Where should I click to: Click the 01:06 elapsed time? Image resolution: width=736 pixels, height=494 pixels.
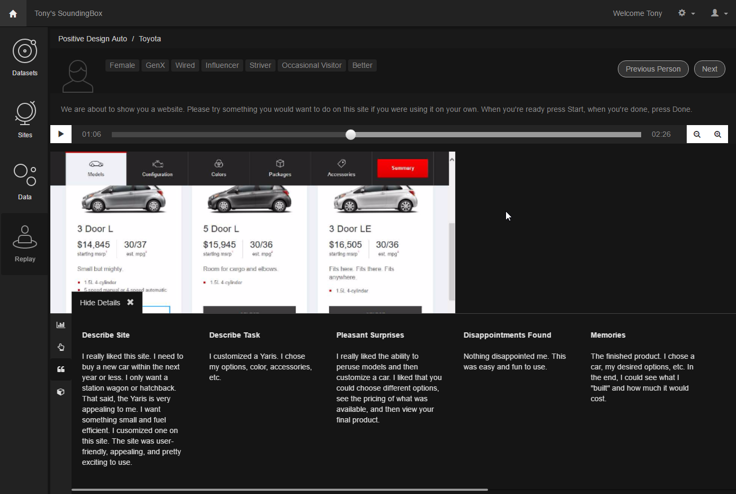[92, 134]
